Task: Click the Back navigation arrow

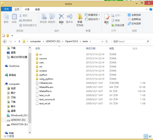Action: click(x=5, y=41)
